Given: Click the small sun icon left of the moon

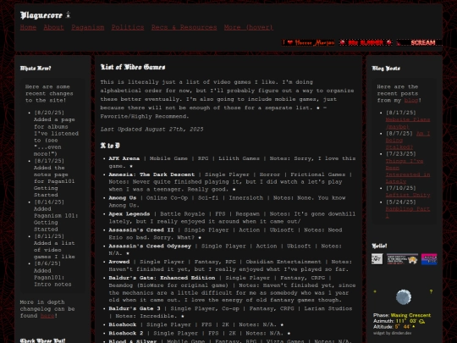Looking at the screenshot, I should (x=375, y=291).
